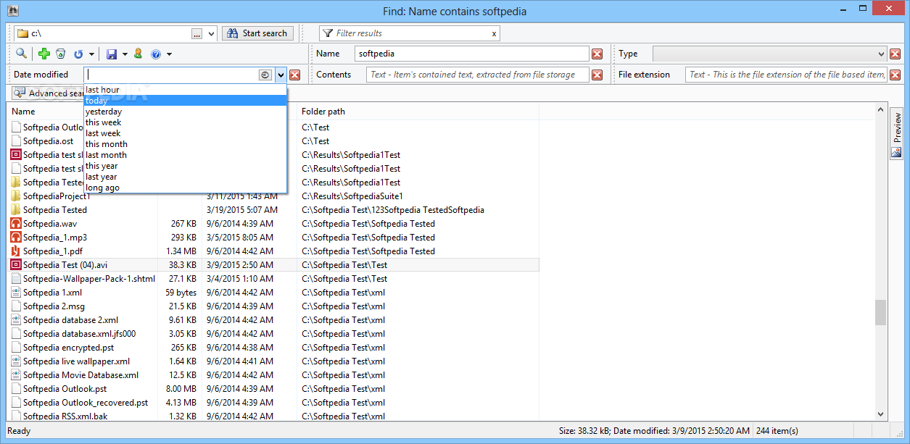Click the green plus add-criteria icon

pyautogui.click(x=44, y=54)
